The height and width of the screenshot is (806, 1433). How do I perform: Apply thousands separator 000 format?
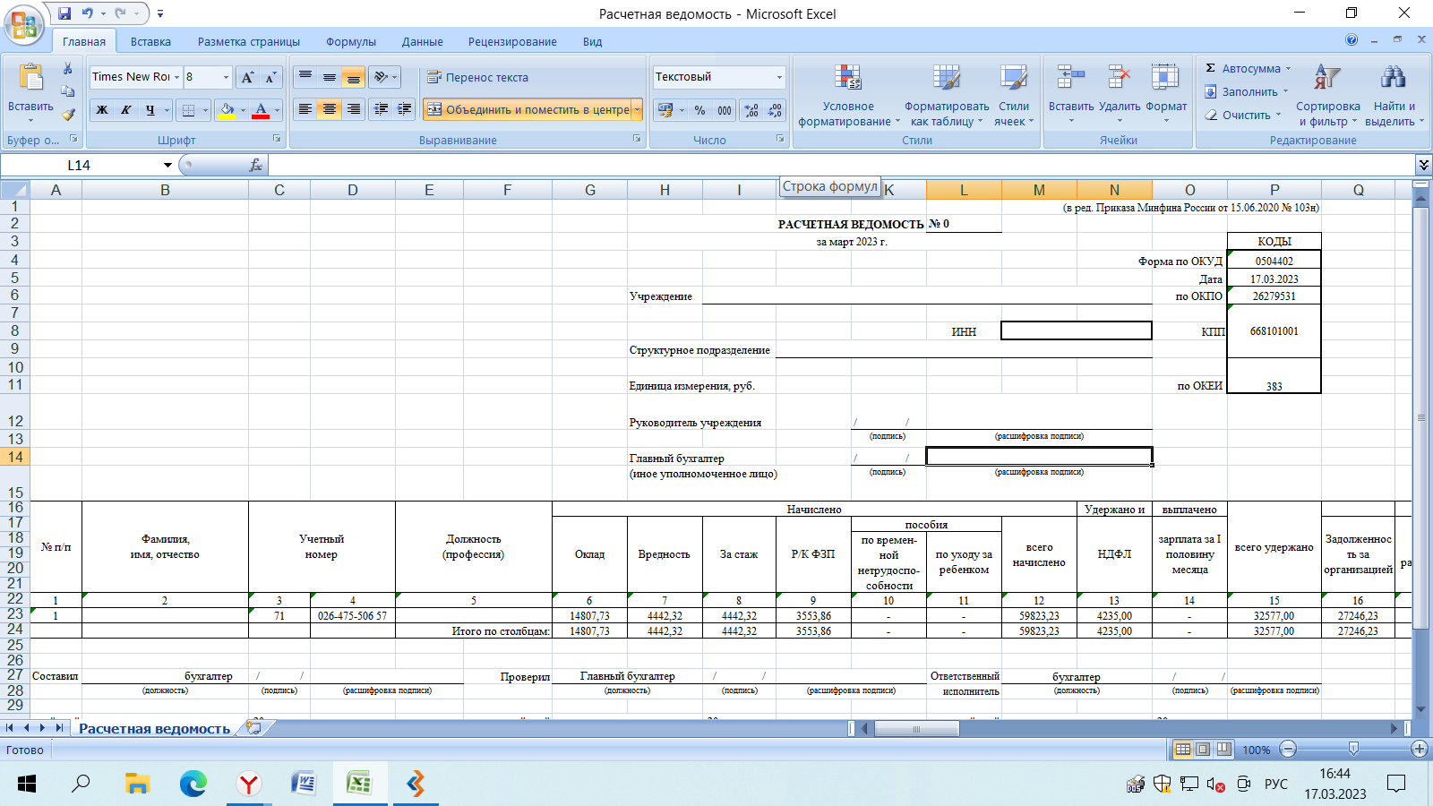click(x=725, y=110)
